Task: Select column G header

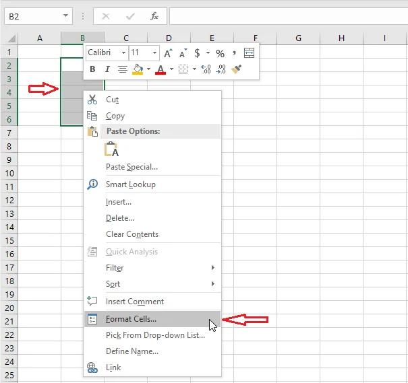Action: (x=299, y=38)
